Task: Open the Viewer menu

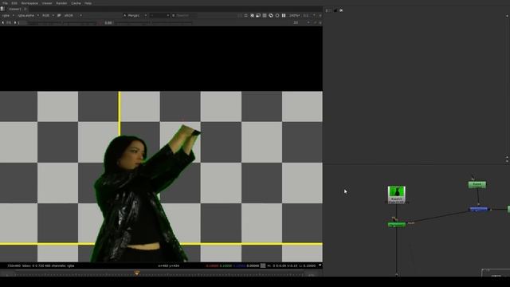Action: (x=47, y=3)
